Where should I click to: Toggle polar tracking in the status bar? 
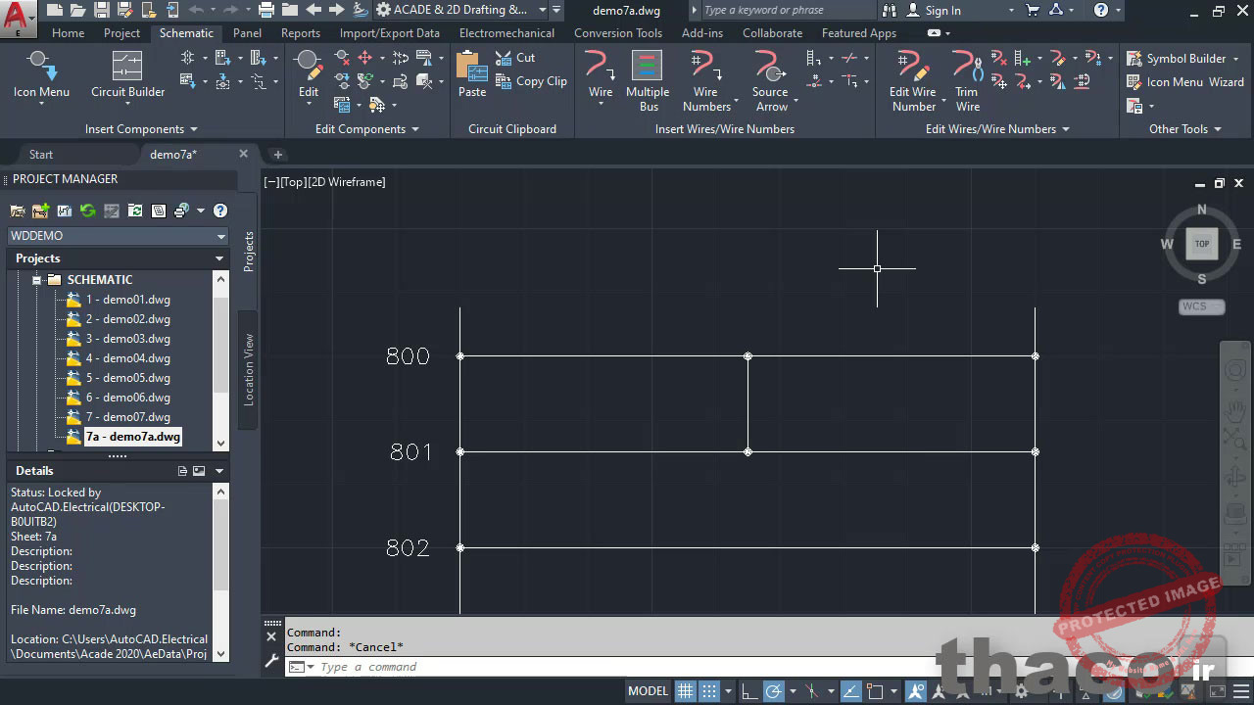[773, 691]
